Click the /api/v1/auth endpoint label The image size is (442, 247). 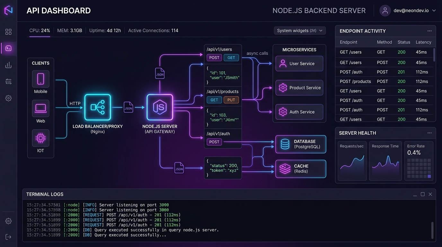(x=218, y=133)
